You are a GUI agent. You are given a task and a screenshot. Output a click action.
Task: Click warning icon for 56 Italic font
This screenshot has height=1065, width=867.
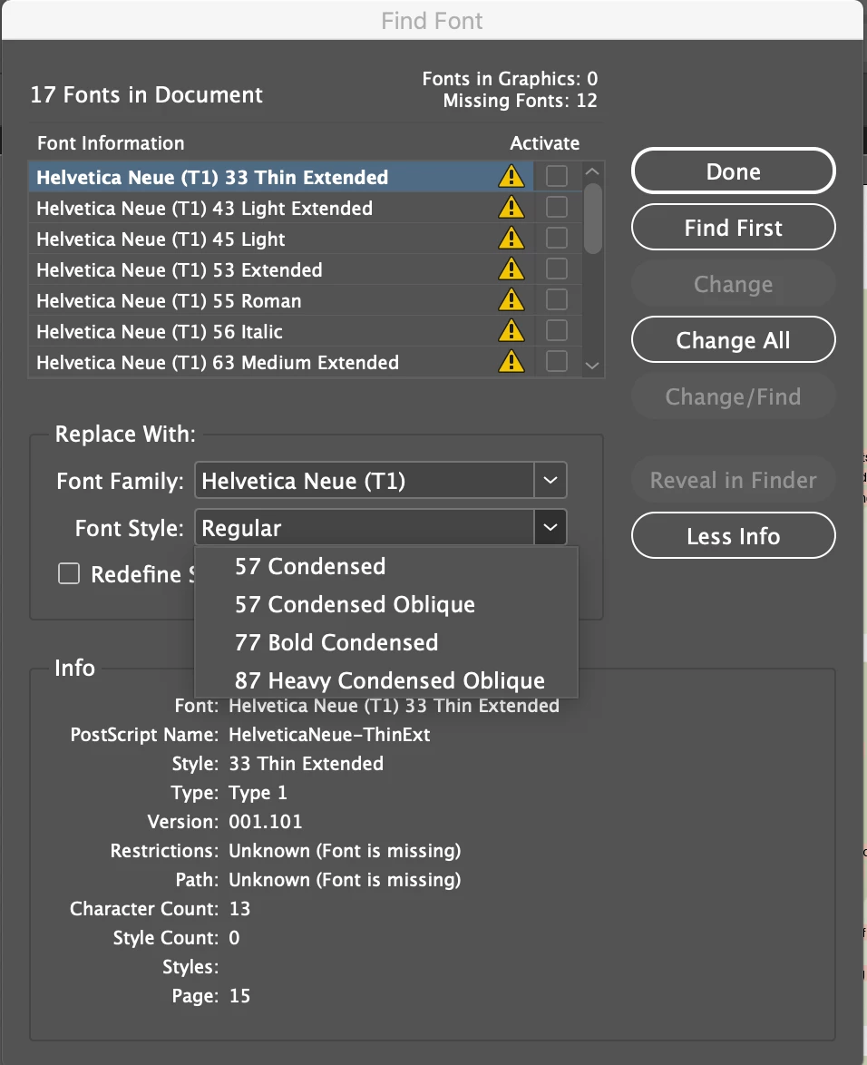pos(511,331)
